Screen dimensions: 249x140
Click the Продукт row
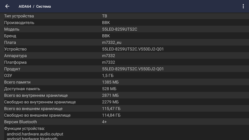[124, 69]
